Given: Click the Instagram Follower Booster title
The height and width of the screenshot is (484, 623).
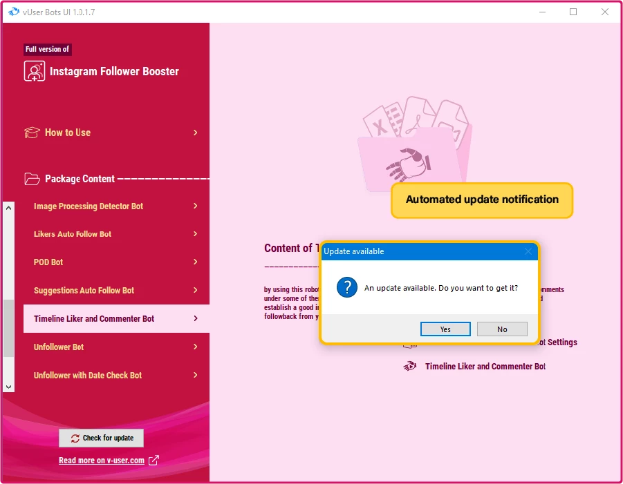Looking at the screenshot, I should coord(114,71).
